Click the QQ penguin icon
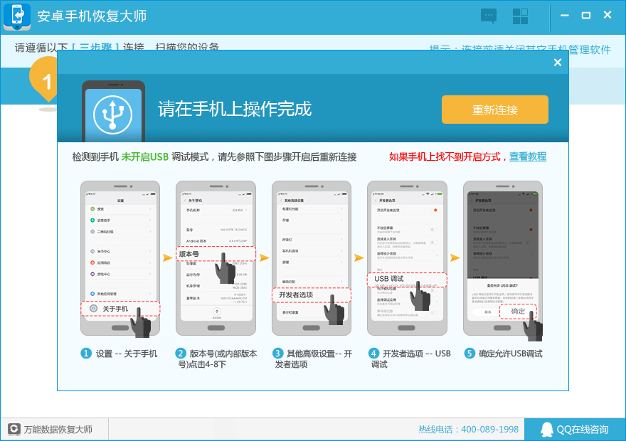This screenshot has width=626, height=441. (546, 430)
